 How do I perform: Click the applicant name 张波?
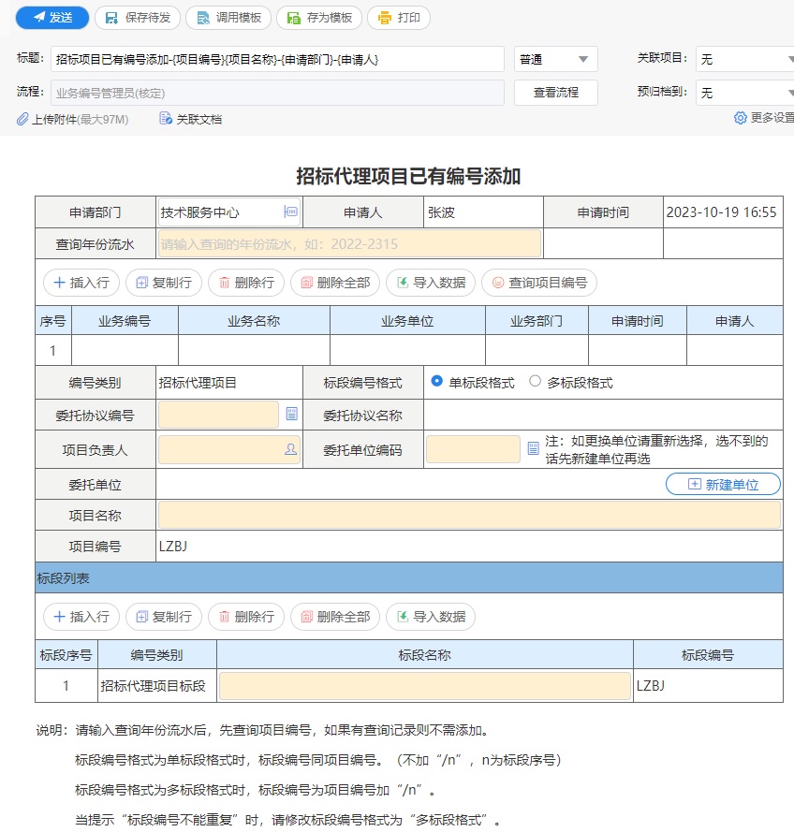click(x=441, y=212)
